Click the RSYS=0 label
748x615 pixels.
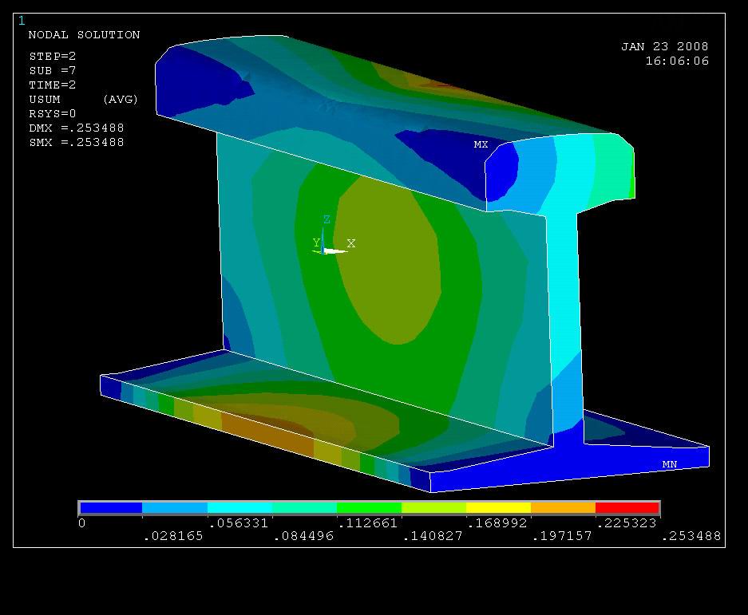pos(53,113)
